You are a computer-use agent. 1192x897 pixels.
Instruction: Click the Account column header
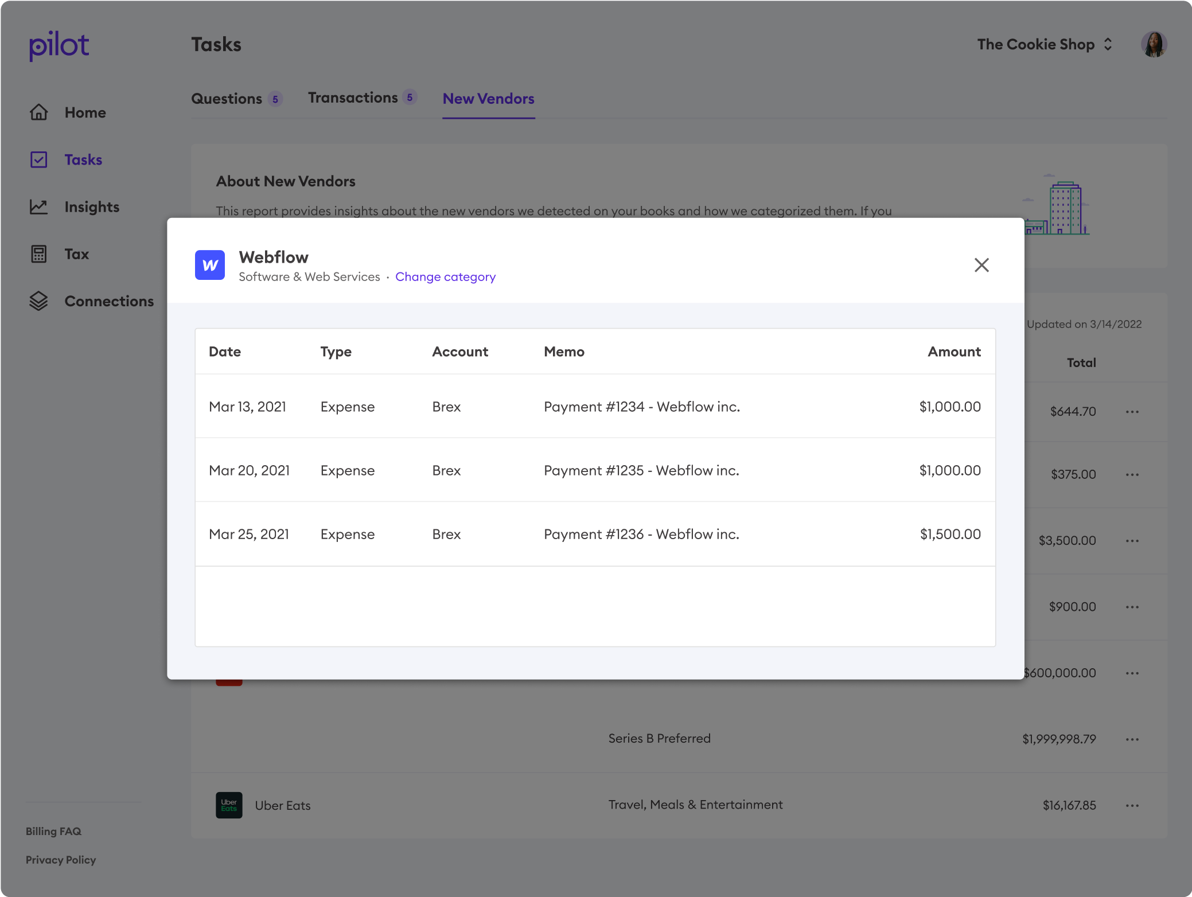(460, 352)
